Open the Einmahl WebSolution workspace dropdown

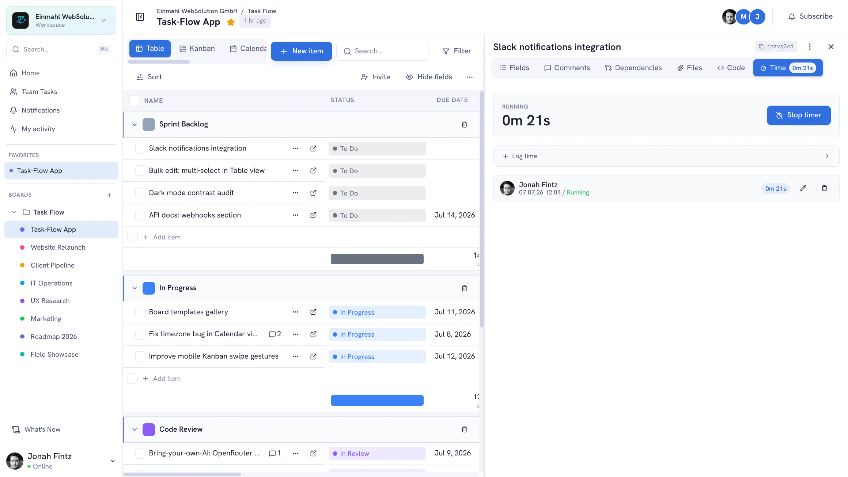tap(61, 20)
